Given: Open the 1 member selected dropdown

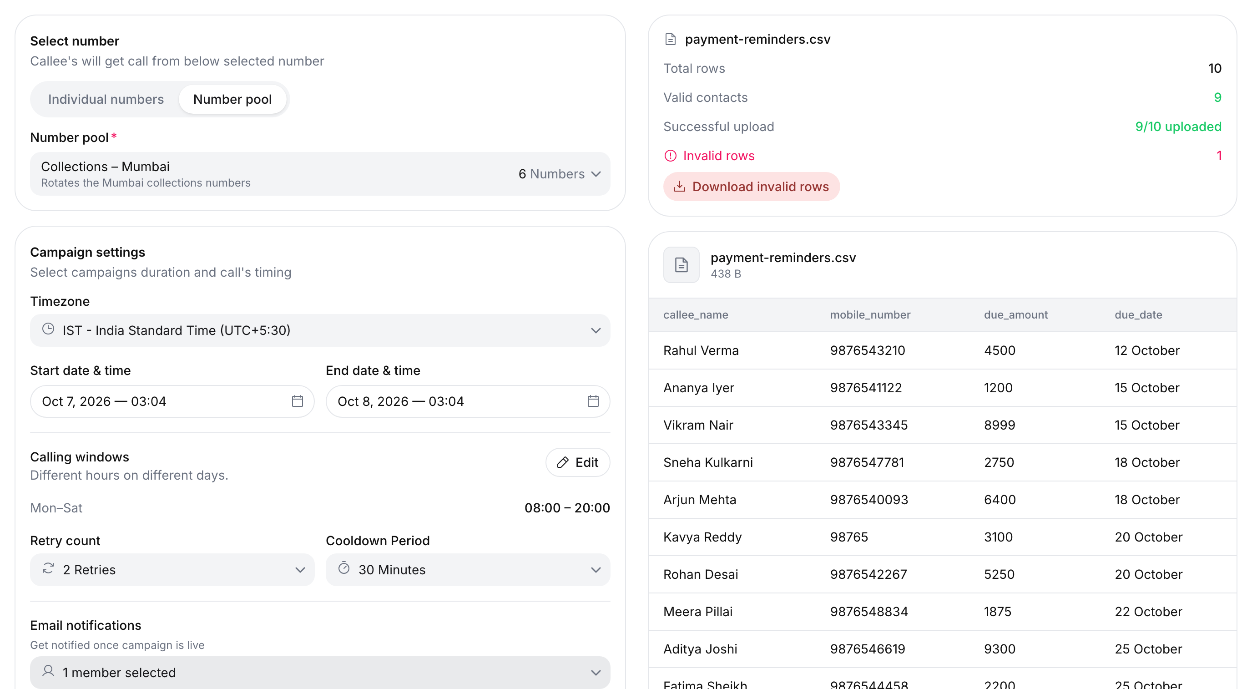Looking at the screenshot, I should click(x=320, y=673).
